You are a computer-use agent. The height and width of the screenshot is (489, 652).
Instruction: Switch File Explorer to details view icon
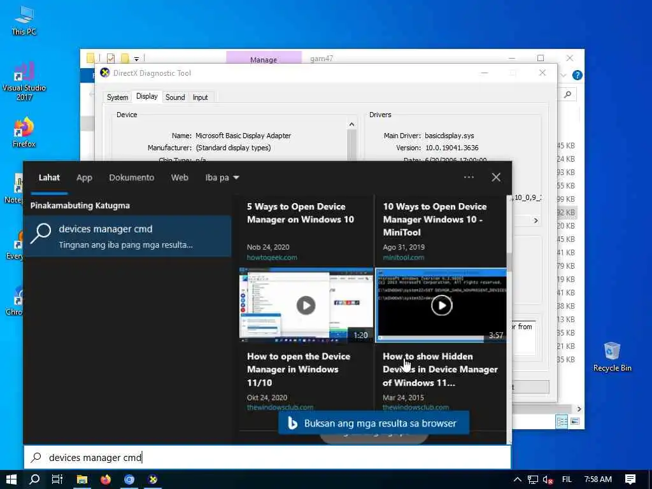562,422
